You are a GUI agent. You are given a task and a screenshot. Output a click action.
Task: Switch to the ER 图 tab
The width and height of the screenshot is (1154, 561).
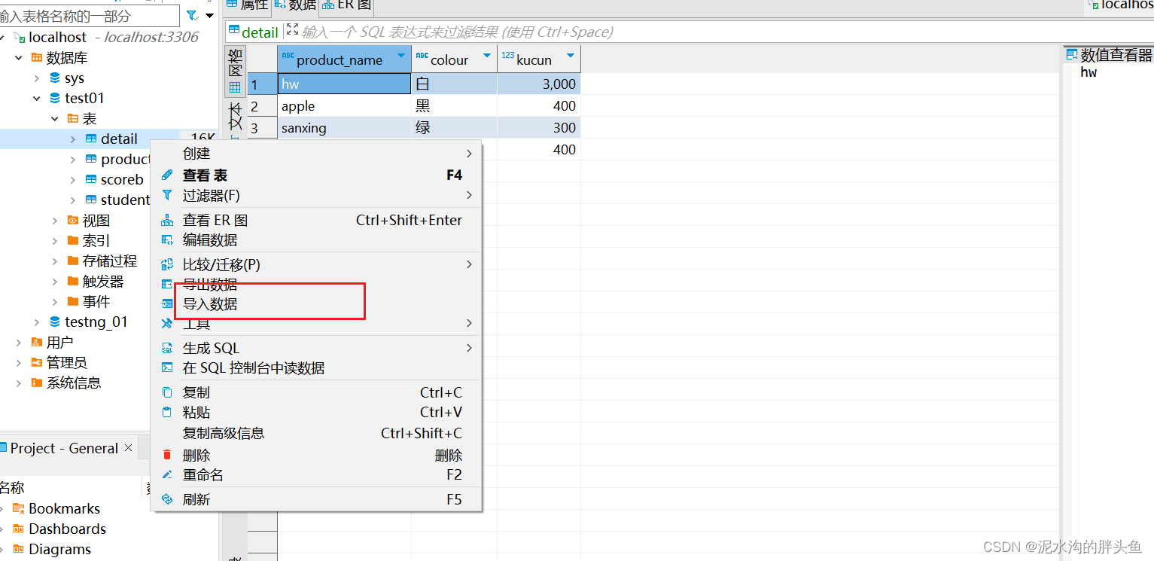click(347, 5)
